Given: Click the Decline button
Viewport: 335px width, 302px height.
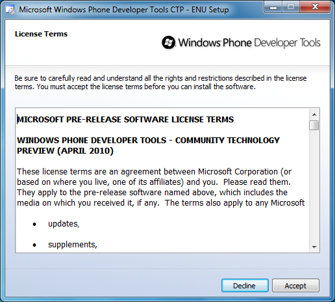Looking at the screenshot, I should (x=245, y=286).
